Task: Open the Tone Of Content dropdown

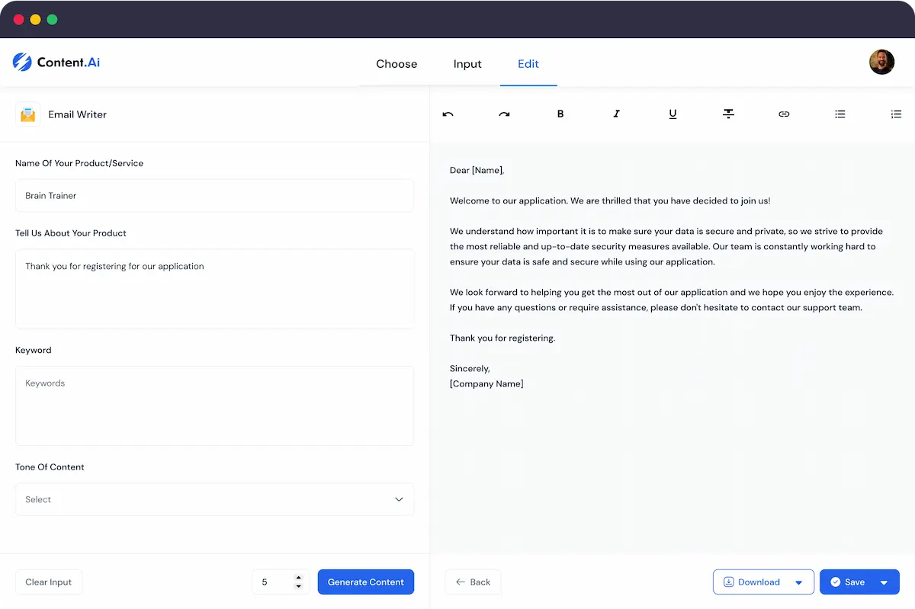Action: [214, 499]
